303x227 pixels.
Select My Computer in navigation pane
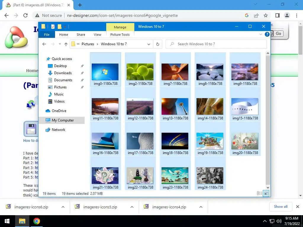click(x=63, y=120)
